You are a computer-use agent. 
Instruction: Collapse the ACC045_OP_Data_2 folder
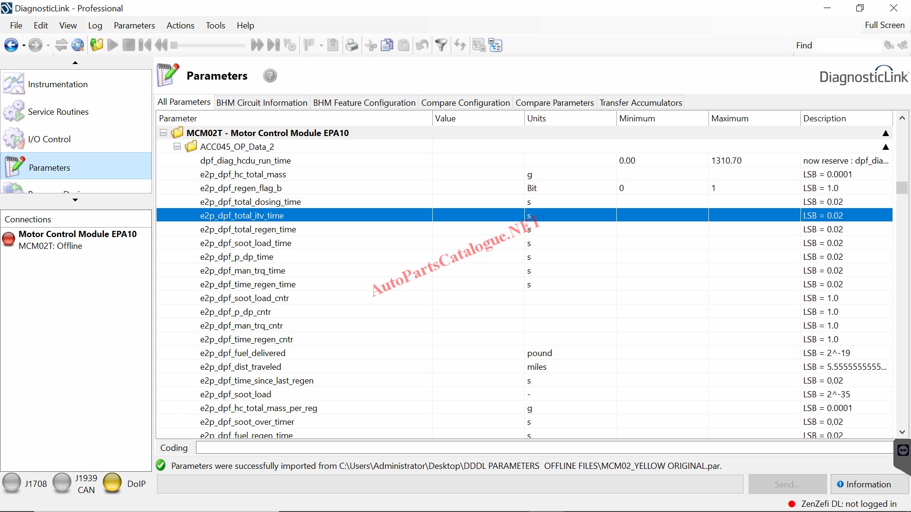177,146
